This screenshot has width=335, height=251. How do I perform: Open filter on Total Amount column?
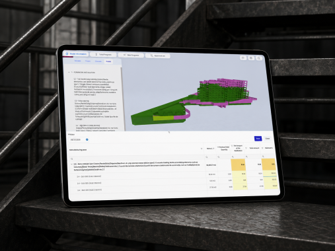point(246,148)
